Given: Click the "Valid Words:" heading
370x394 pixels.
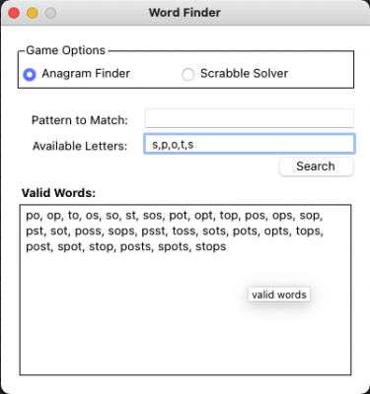Looking at the screenshot, I should [x=58, y=193].
